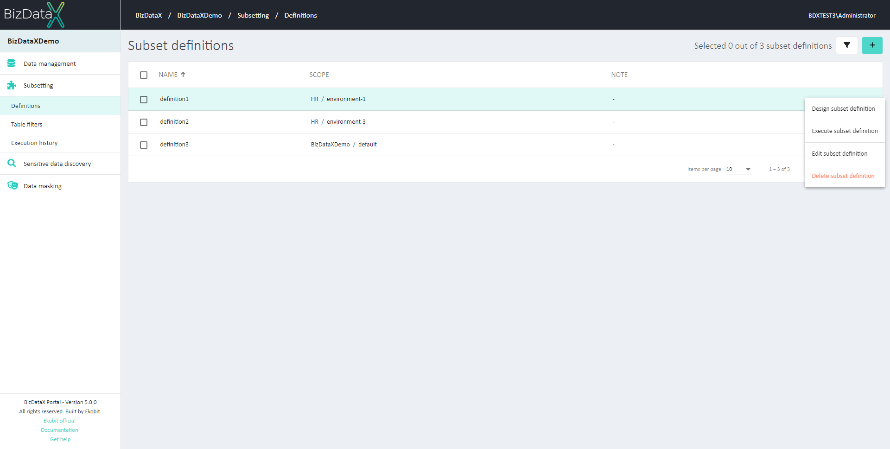Open Data management in the sidebar
This screenshot has width=890, height=449.
[x=60, y=63]
